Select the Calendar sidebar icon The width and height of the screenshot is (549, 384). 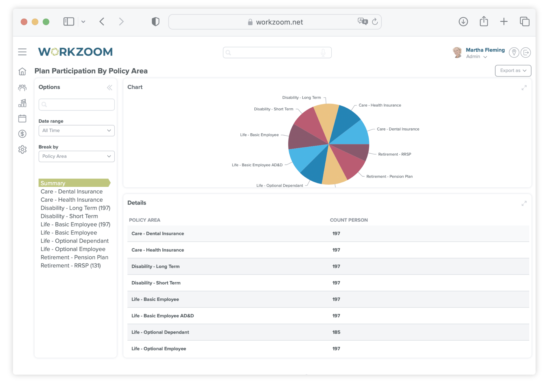pos(22,118)
